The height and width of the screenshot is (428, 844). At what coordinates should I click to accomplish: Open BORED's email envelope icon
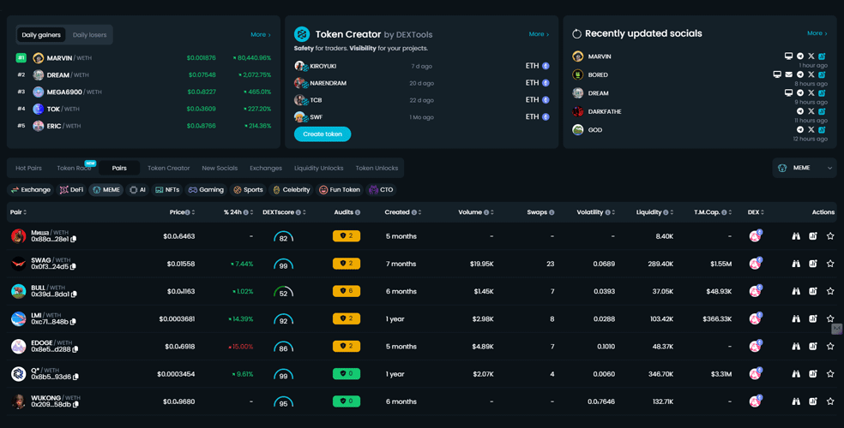pos(788,74)
